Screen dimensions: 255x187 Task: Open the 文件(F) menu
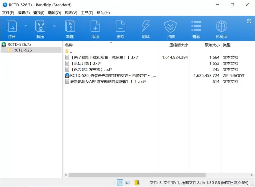coord(8,13)
